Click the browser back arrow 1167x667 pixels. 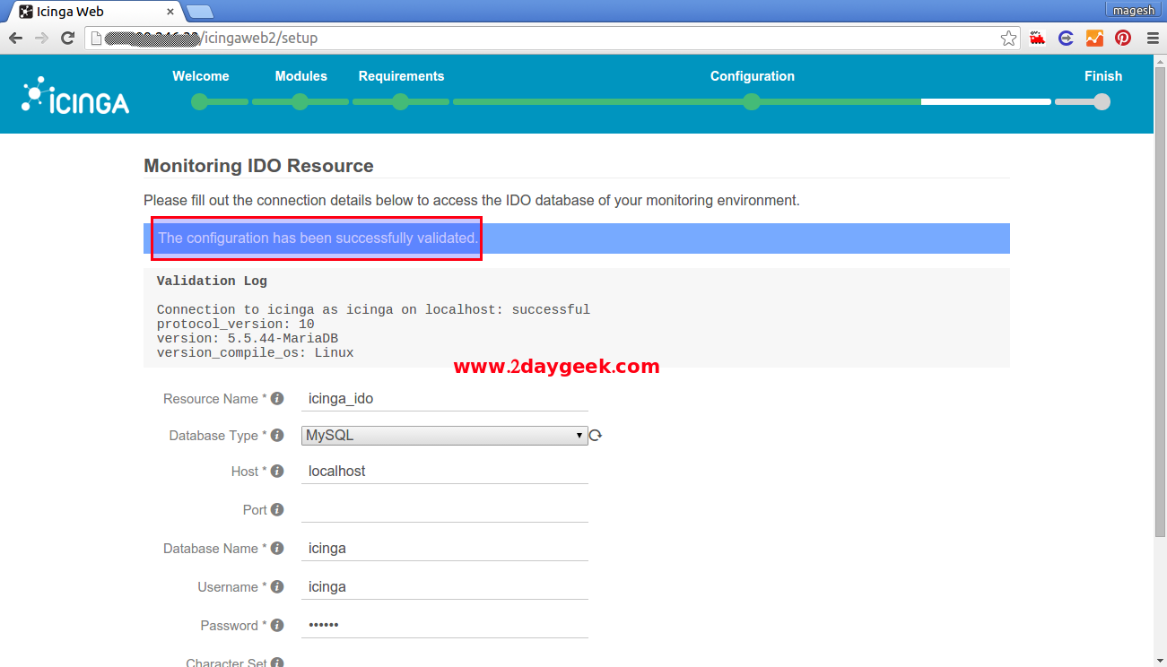tap(15, 38)
